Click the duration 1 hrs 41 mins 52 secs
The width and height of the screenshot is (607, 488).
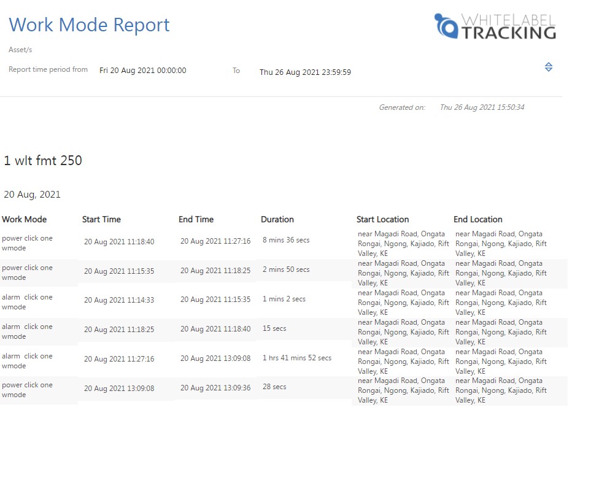pyautogui.click(x=297, y=357)
